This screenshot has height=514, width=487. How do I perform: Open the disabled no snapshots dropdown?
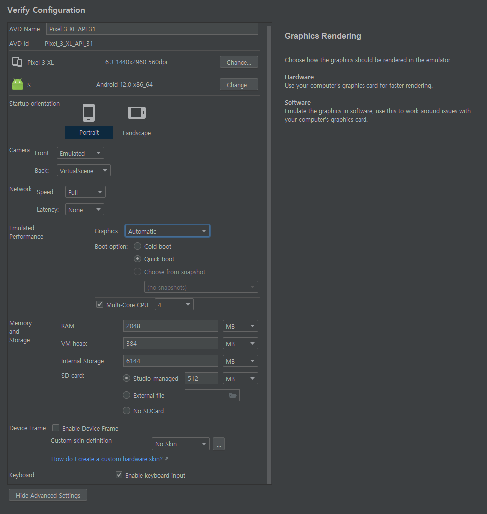(x=201, y=287)
